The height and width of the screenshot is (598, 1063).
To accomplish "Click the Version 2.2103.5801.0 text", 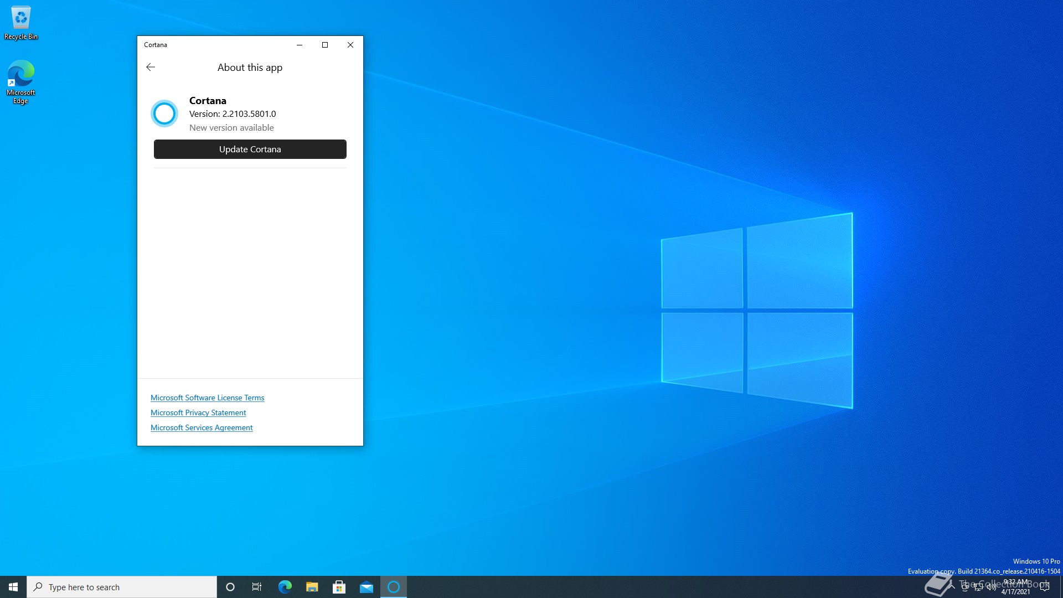I will 233,114.
